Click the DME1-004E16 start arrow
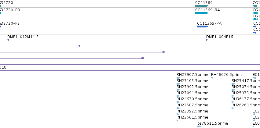Screen dimensions: 260x128 click(x=207, y=40)
